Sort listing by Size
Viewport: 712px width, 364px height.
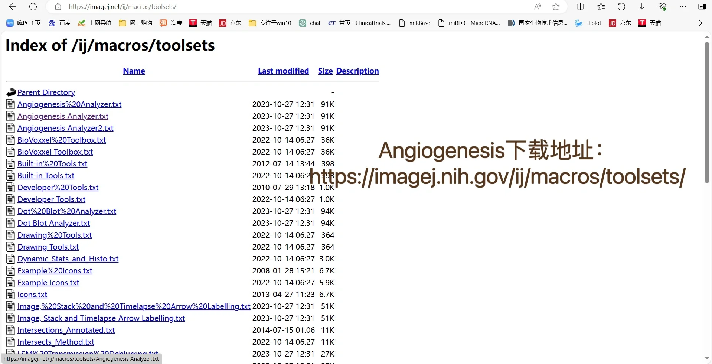(325, 71)
